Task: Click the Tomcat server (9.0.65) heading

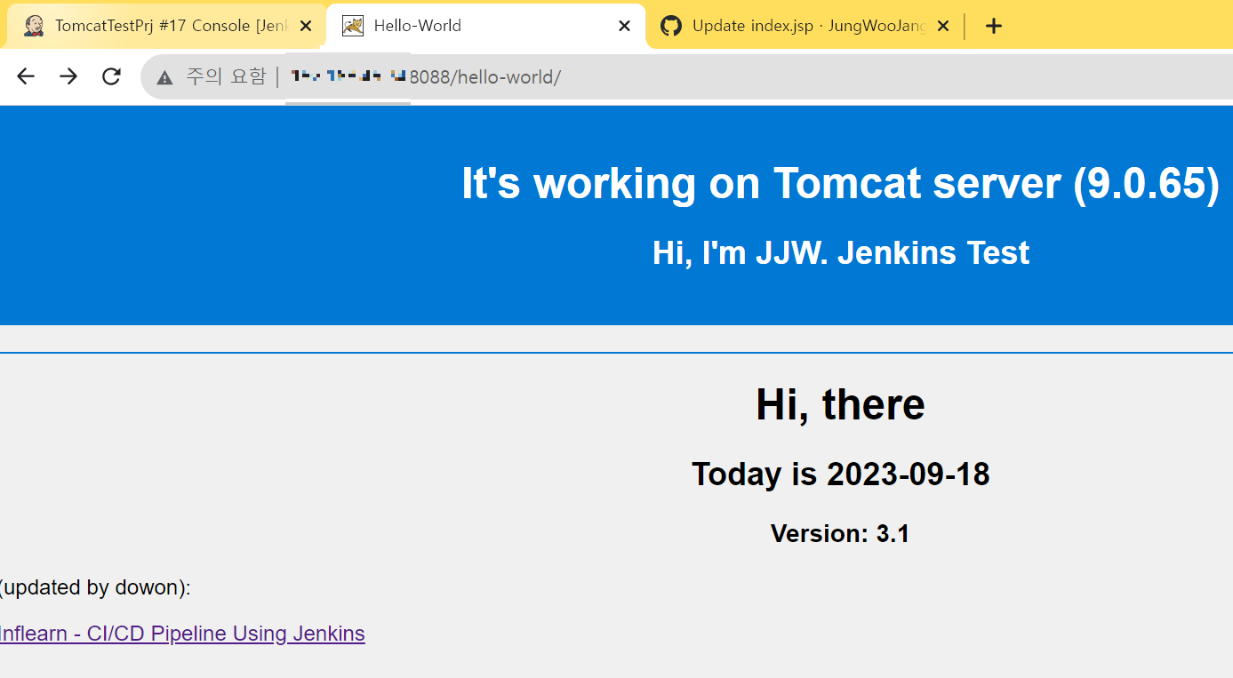Action: click(840, 183)
